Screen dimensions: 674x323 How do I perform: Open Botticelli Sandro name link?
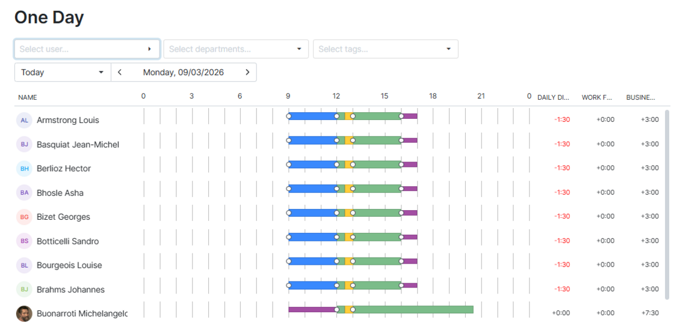coord(68,241)
